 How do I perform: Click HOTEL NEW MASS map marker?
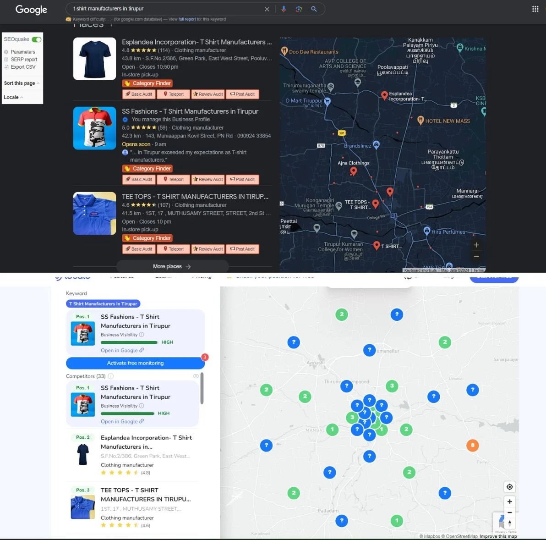[420, 121]
